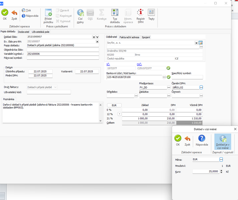Add a new item with Přidat položku
The width and height of the screenshot is (238, 200).
(x=48, y=16)
